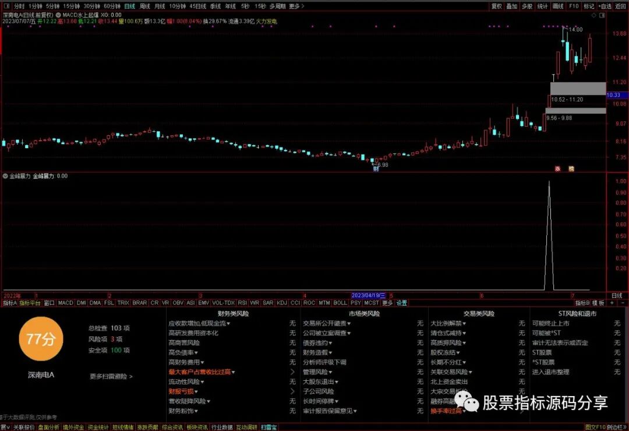The width and height of the screenshot is (629, 431).
Task: Open the 更多扫雷避险 link
Action: (x=111, y=376)
